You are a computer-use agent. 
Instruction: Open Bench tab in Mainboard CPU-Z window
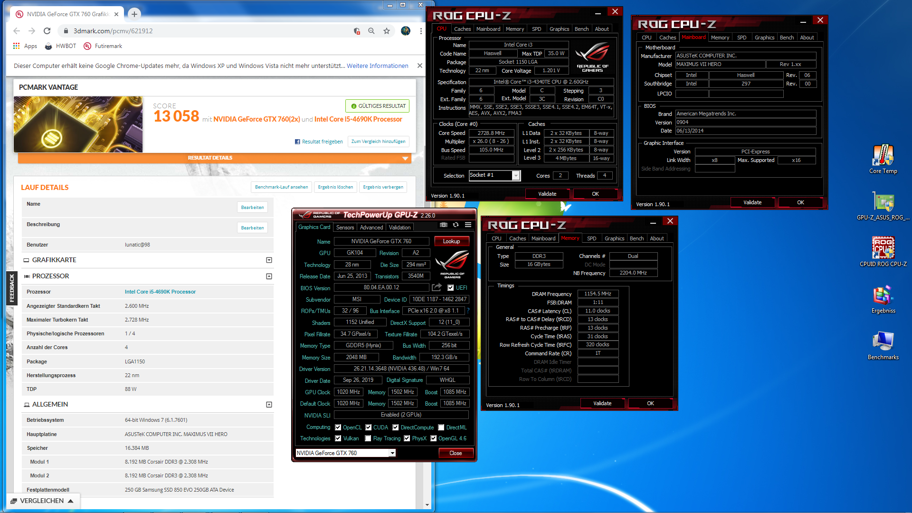[787, 38]
